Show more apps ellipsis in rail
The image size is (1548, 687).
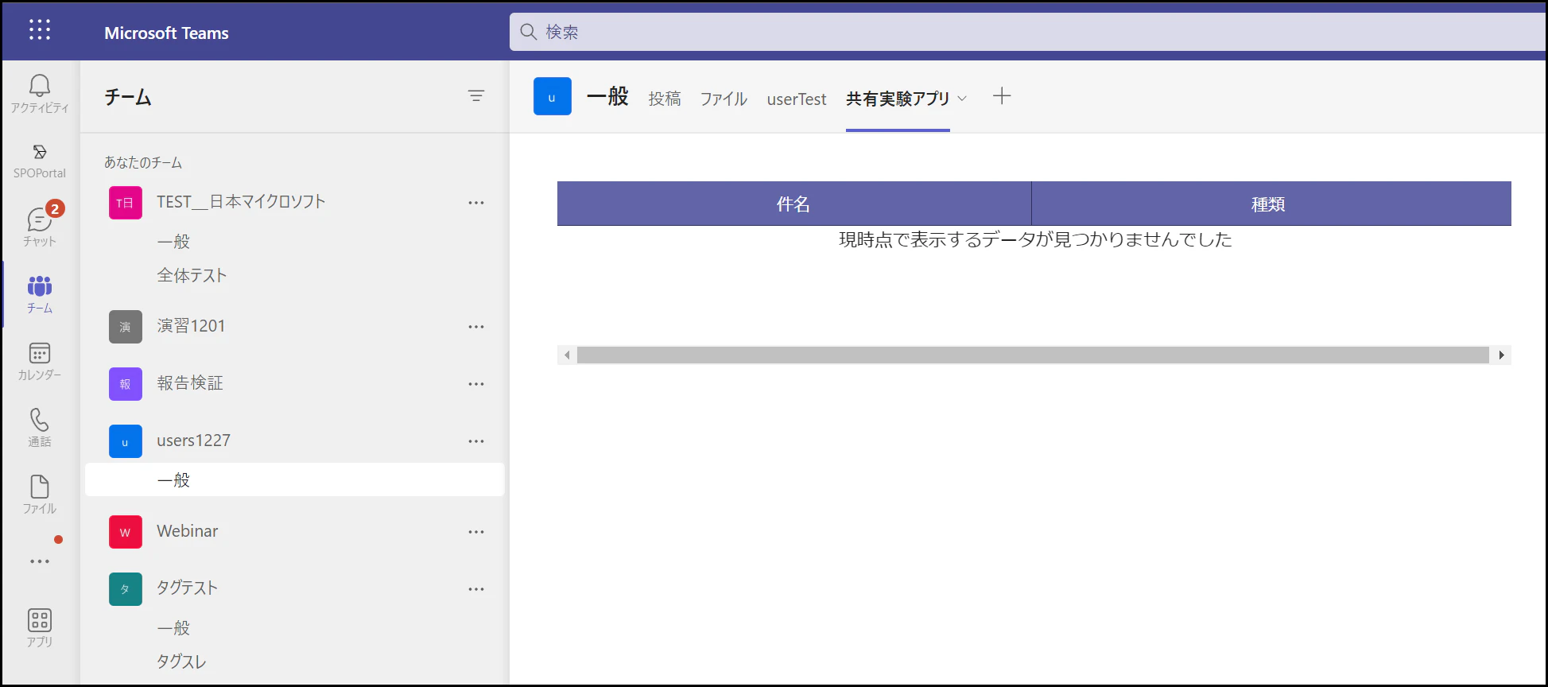coord(40,561)
